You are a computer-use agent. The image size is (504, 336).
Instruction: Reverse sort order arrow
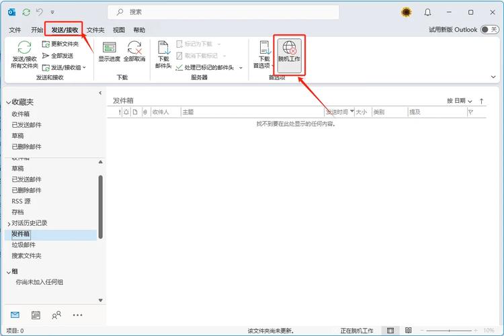point(482,101)
